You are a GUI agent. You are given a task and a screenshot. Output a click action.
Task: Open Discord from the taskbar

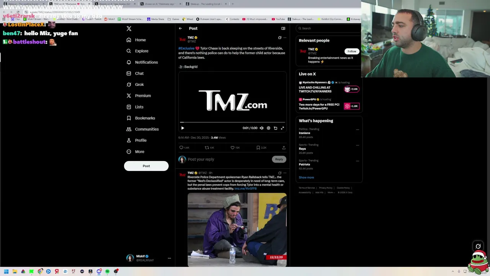[x=99, y=271]
